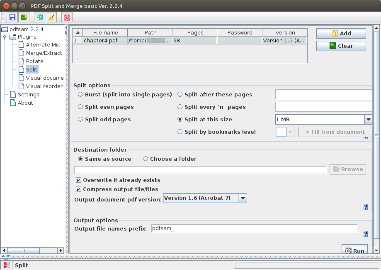
Task: Open Merge/Extract plugin in tree
Action: pos(44,53)
